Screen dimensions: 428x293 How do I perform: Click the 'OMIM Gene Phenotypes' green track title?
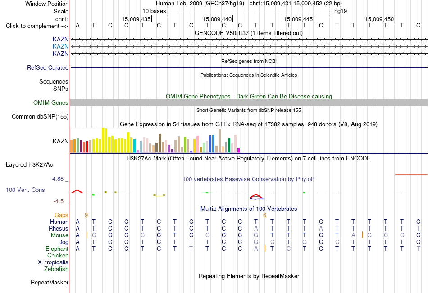tap(249, 97)
